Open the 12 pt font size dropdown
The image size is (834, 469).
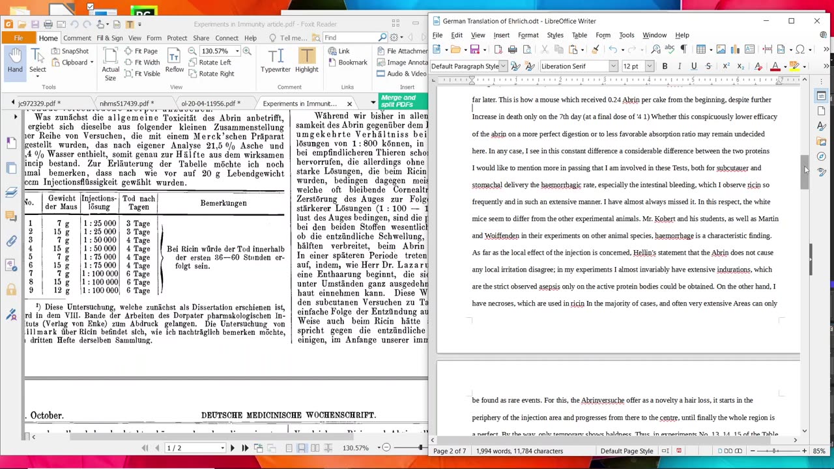click(x=650, y=66)
